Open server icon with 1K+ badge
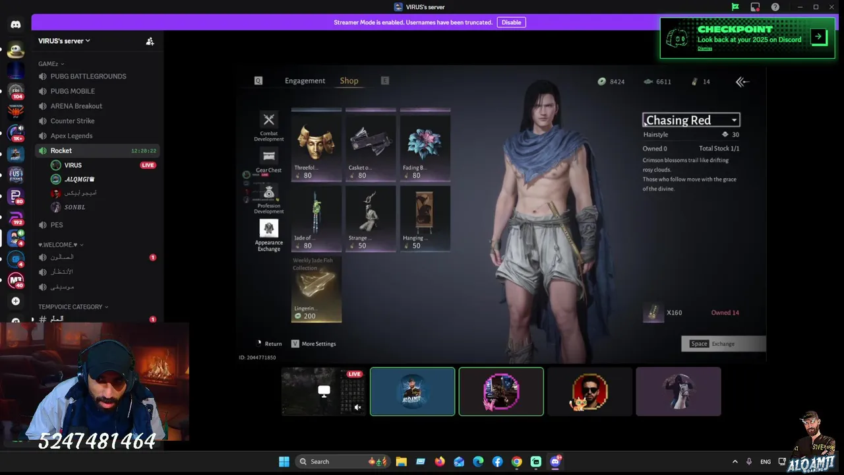 tap(16, 133)
